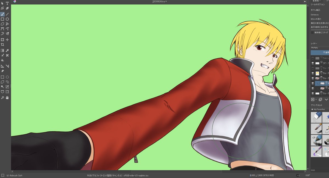Select the Move tool
329x178 pixels.
[x=7, y=40]
